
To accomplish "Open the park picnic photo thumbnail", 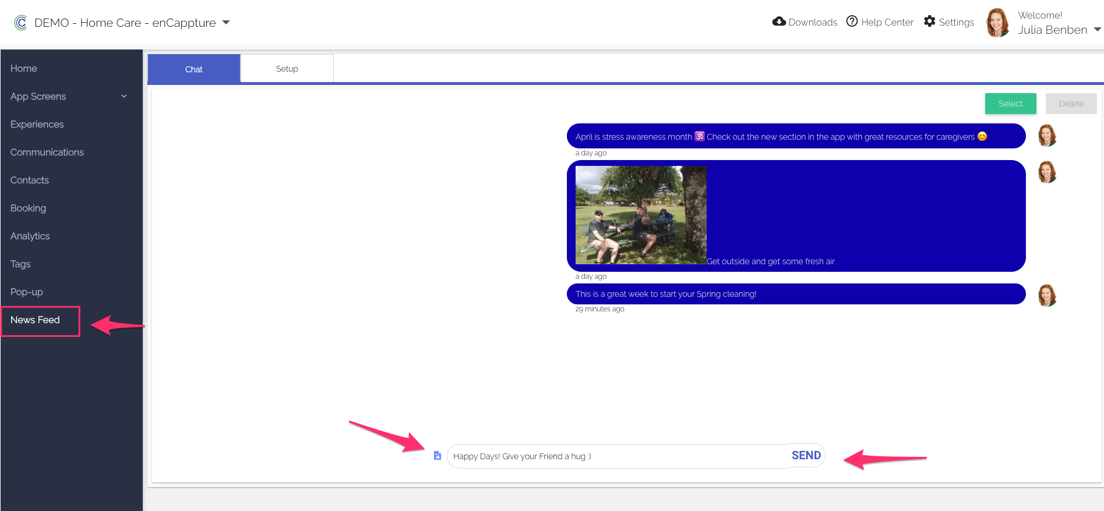I will [641, 215].
